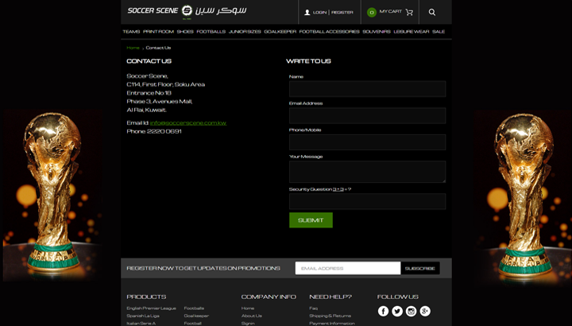Focus the Name input field
This screenshot has width=572, height=326.
pos(367,89)
